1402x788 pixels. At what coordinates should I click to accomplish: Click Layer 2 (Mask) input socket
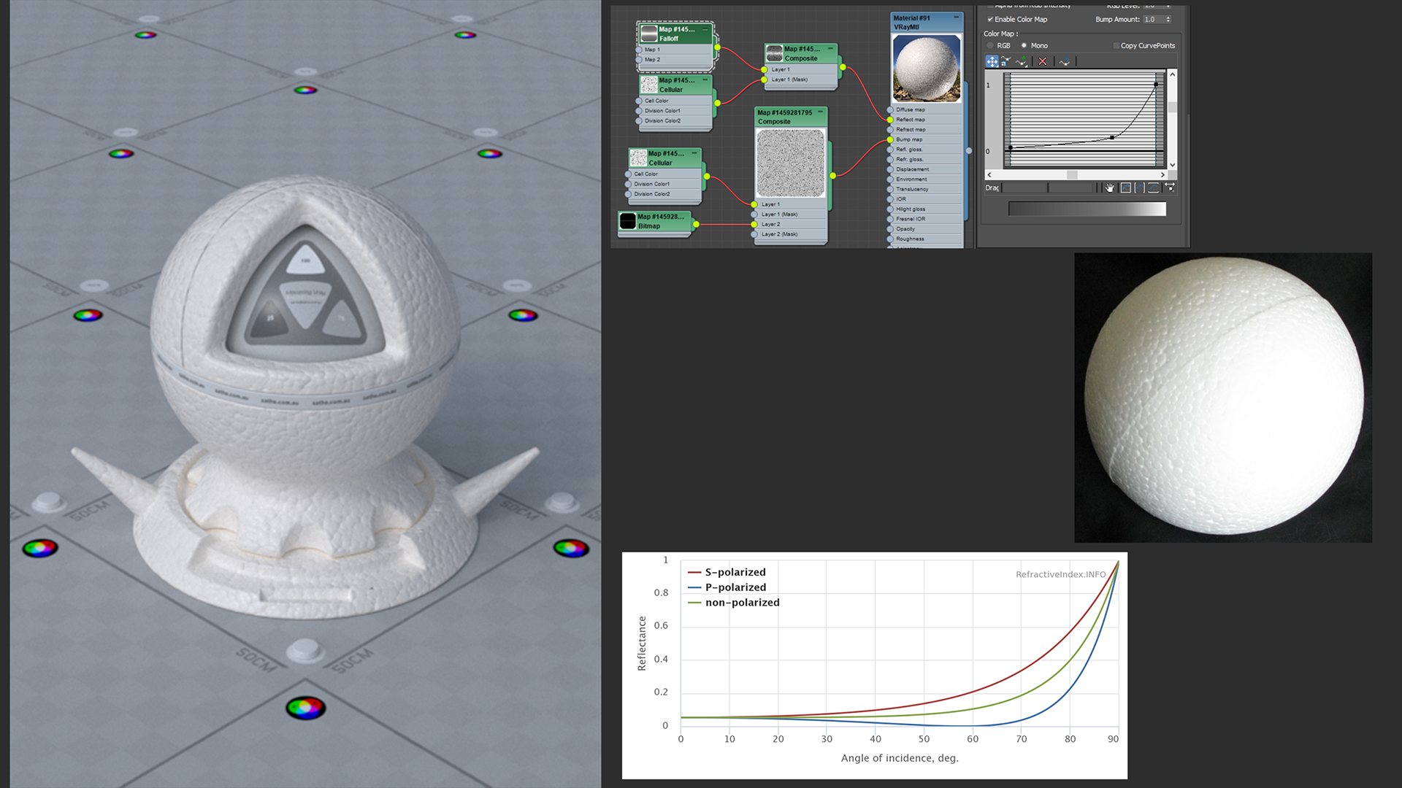pyautogui.click(x=755, y=234)
